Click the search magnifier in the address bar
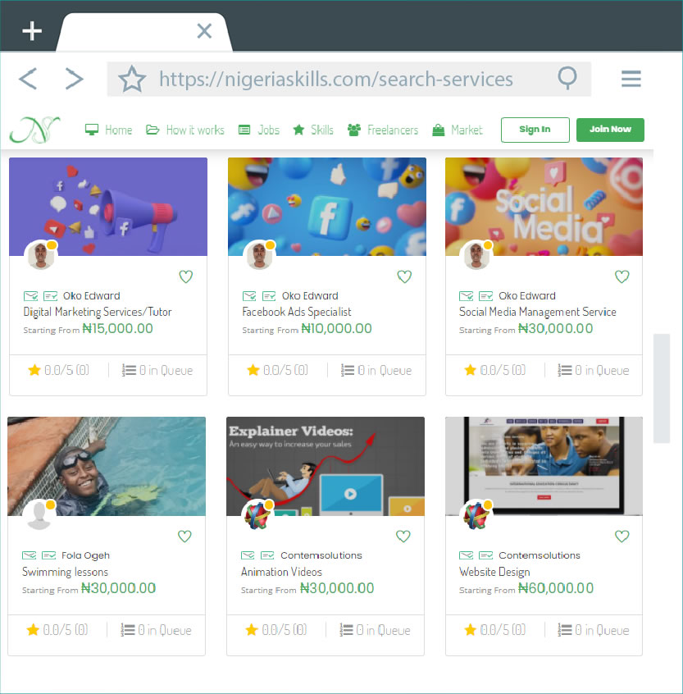Viewport: 683px width, 694px height. (x=567, y=79)
